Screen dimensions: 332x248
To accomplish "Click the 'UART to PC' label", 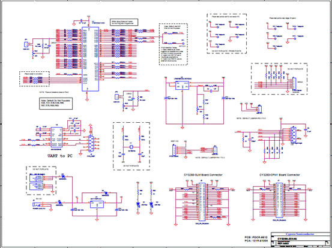I will pyautogui.click(x=60, y=156).
